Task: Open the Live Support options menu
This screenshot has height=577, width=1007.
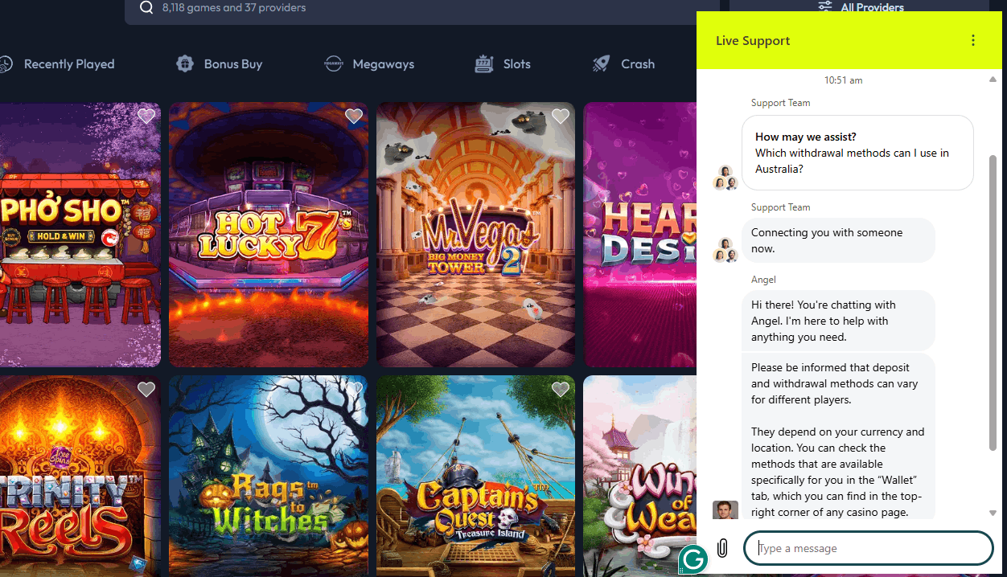Action: [973, 40]
